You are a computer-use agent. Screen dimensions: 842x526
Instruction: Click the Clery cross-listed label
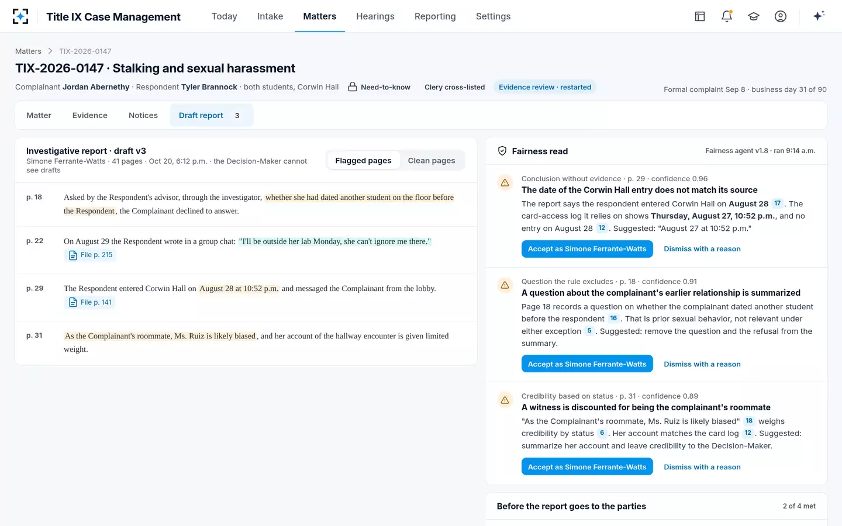click(454, 87)
